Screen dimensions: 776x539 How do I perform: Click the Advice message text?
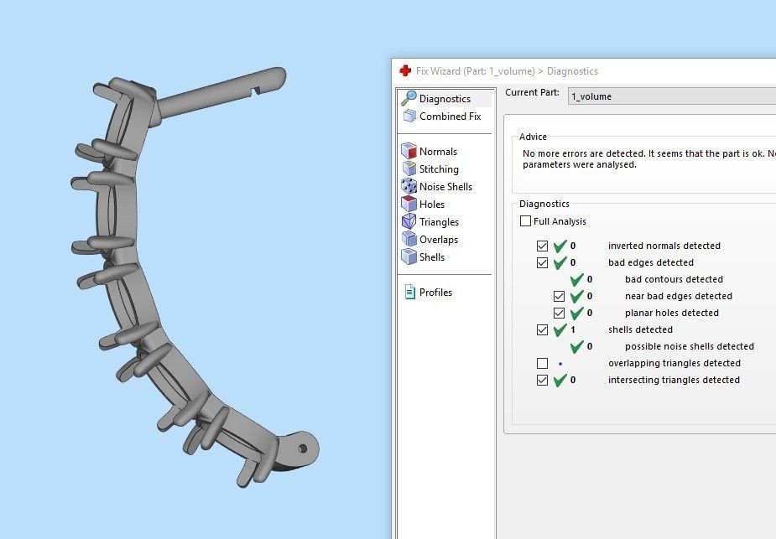tap(648, 158)
